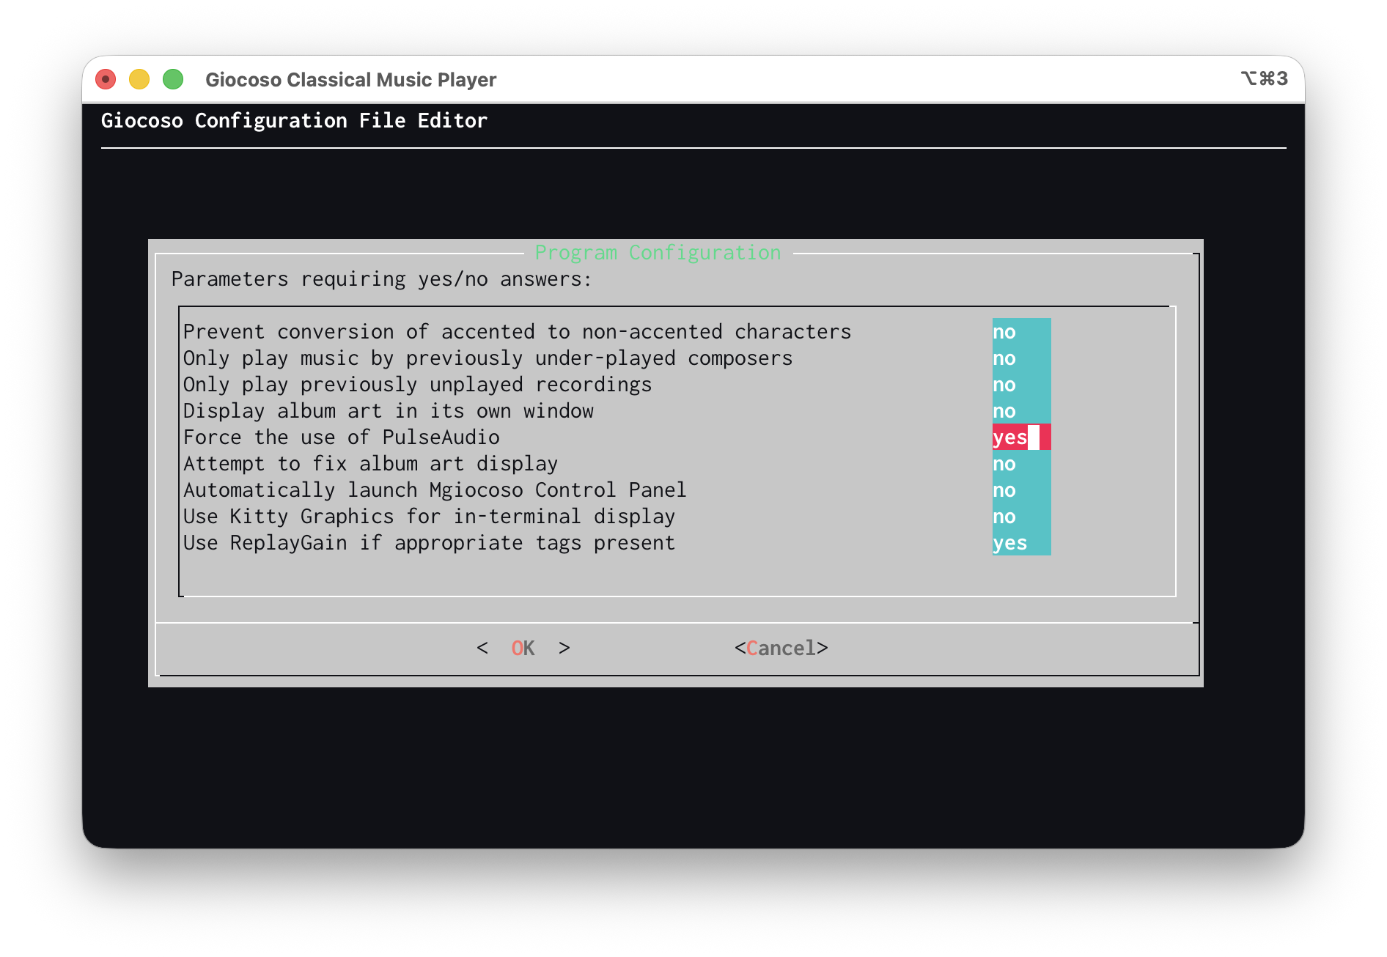Screen dimensions: 1387x957
Task: Click the 'Only play previously unplayed recordings' label
Action: [x=417, y=385]
